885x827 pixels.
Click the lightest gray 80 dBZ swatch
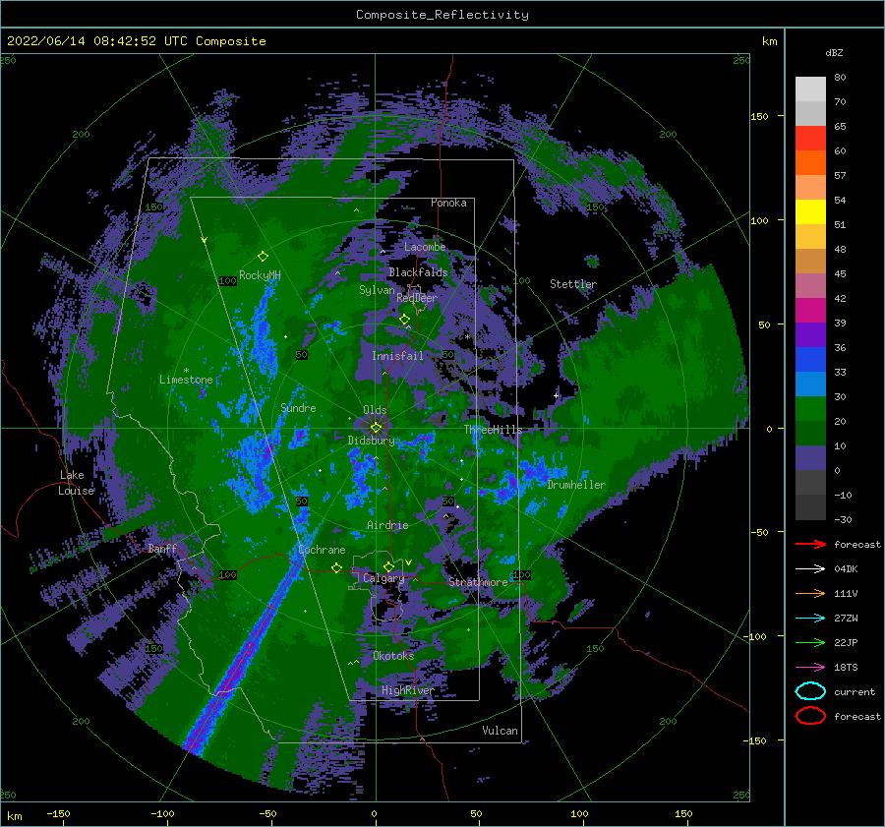coord(810,89)
